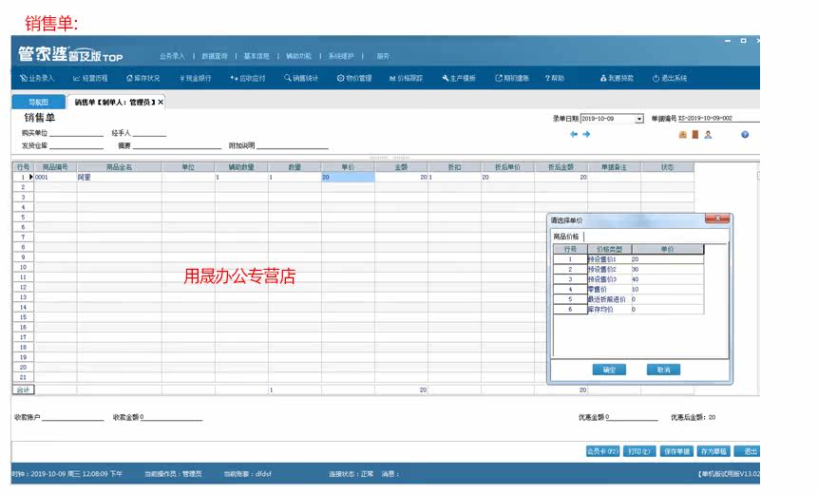Click the 商品全名 column header
Image resolution: width=818 pixels, height=494 pixels.
119,167
